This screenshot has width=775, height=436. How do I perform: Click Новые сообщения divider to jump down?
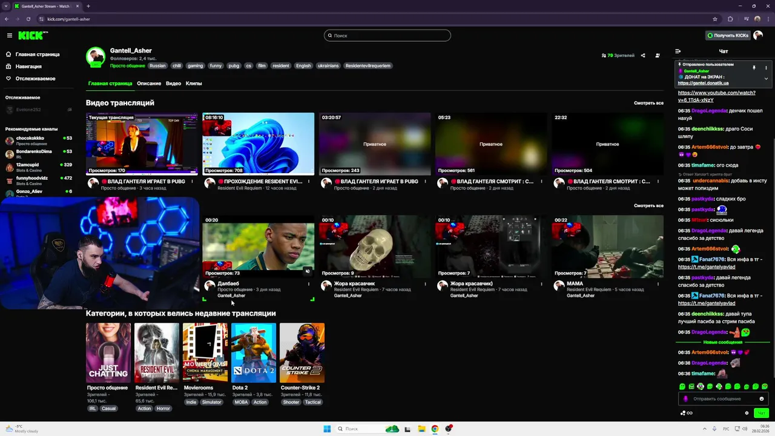tap(722, 342)
